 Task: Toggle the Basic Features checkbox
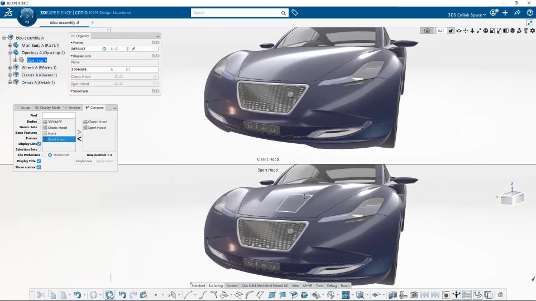[39, 133]
